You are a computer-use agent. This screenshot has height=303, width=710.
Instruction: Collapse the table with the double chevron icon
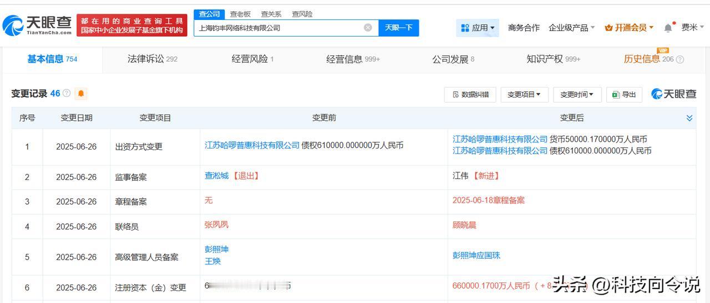(x=689, y=118)
